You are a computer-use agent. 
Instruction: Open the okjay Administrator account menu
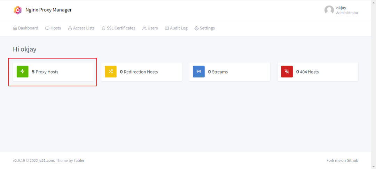tap(347, 10)
